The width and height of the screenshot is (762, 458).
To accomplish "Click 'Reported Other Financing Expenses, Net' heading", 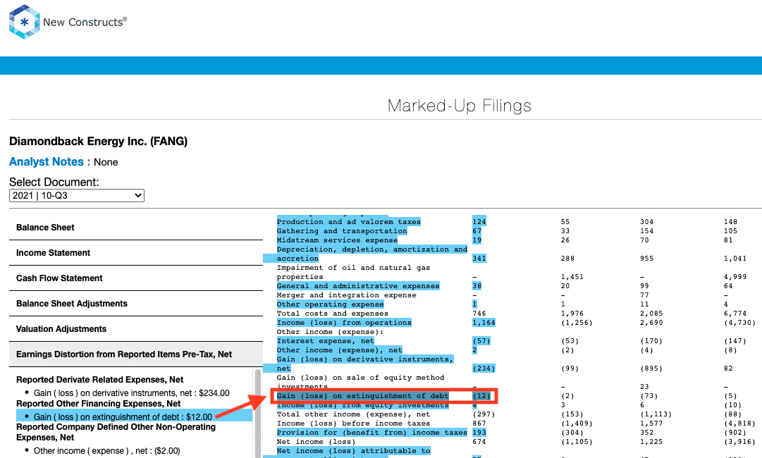I will [x=98, y=404].
